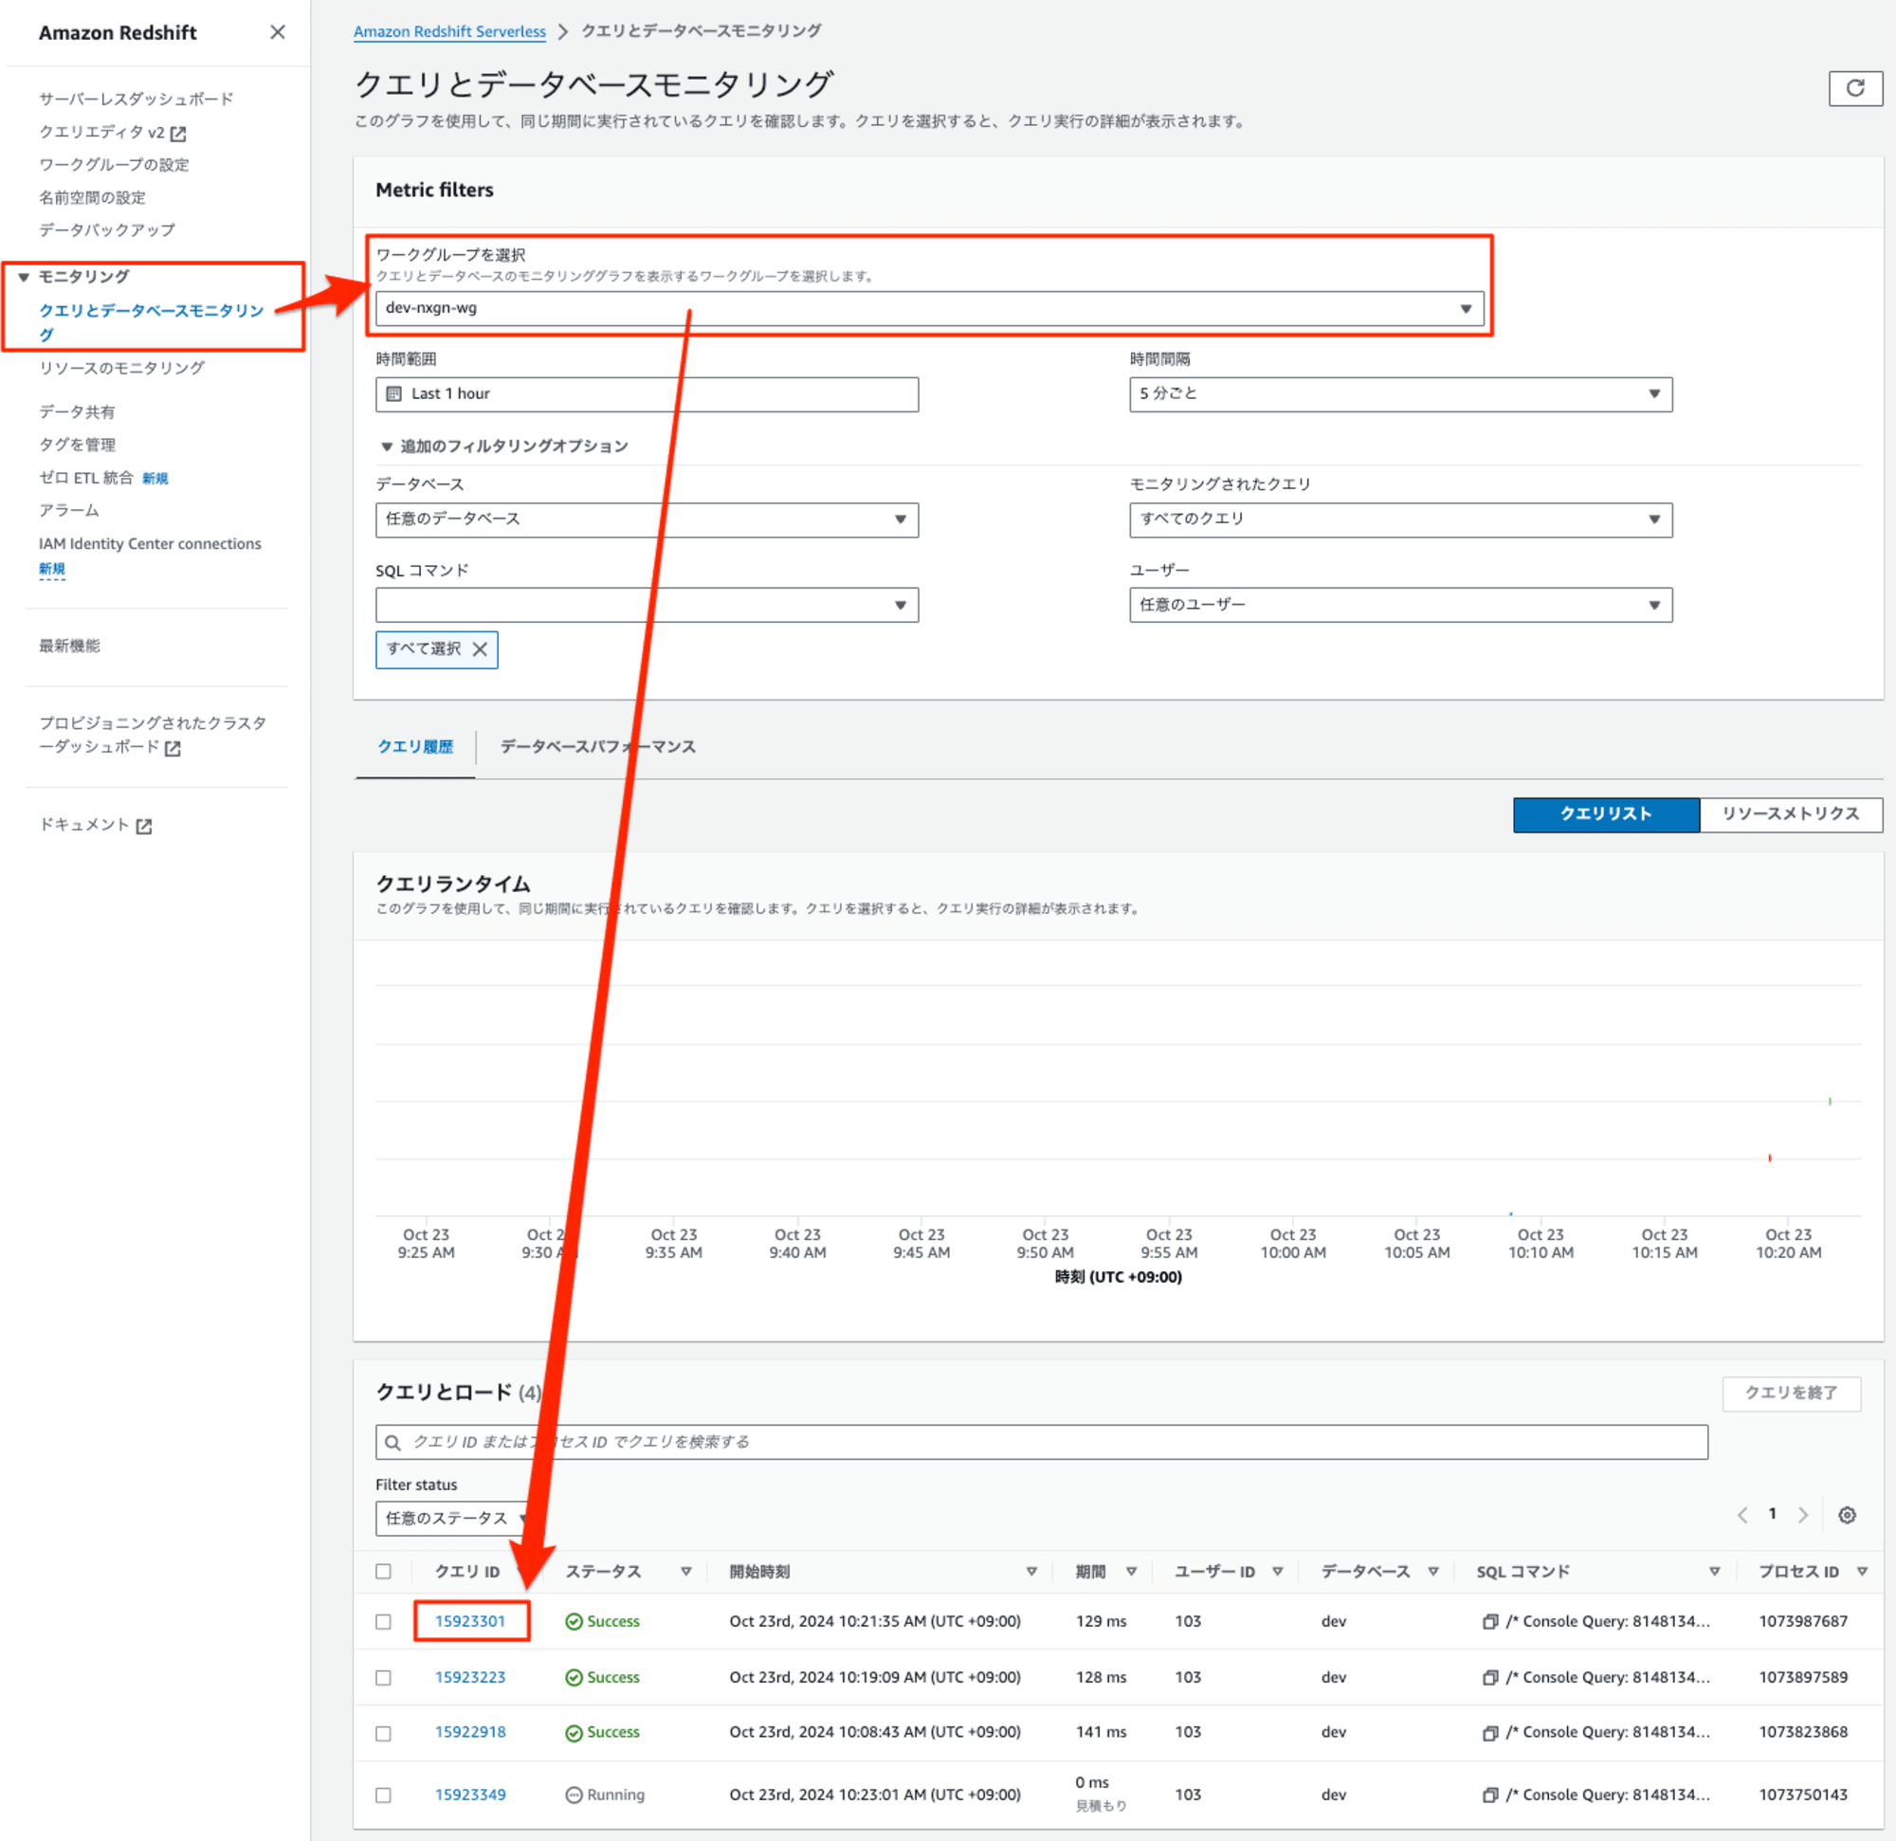Open IAM Identity Center connections in sidebar

(150, 544)
